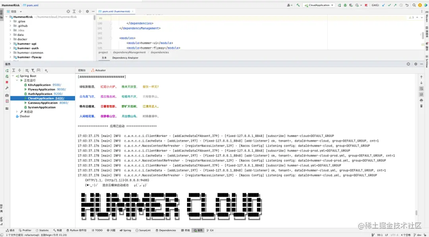This screenshot has width=429, height=237.
Task: Click the Profiler run icon in toolbar
Action: tap(357, 5)
